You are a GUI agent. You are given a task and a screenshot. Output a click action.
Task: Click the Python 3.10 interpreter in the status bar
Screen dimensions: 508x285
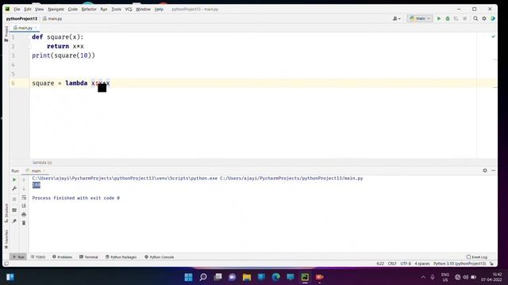[x=460, y=264]
